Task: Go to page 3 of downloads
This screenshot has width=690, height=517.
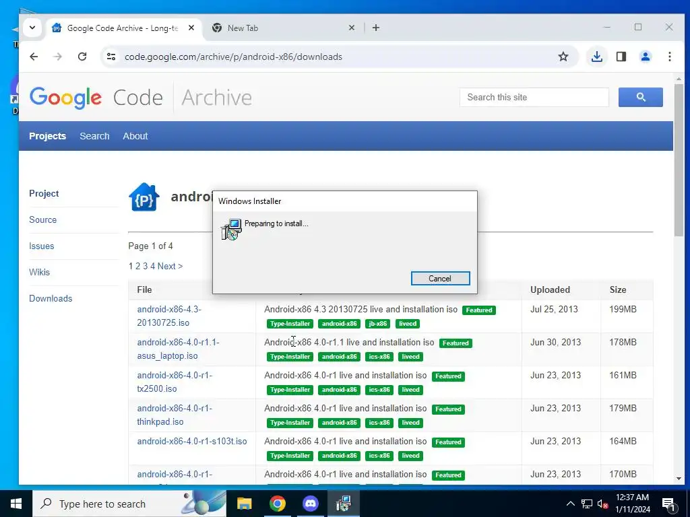Action: pos(146,267)
